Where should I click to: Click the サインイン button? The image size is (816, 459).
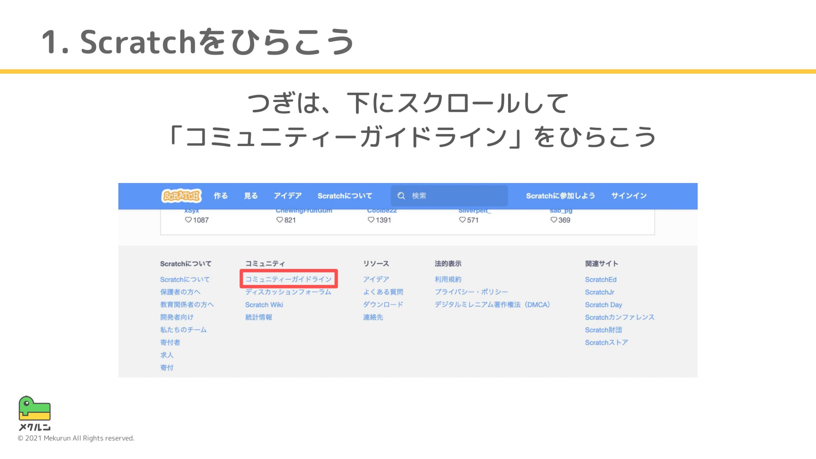629,195
